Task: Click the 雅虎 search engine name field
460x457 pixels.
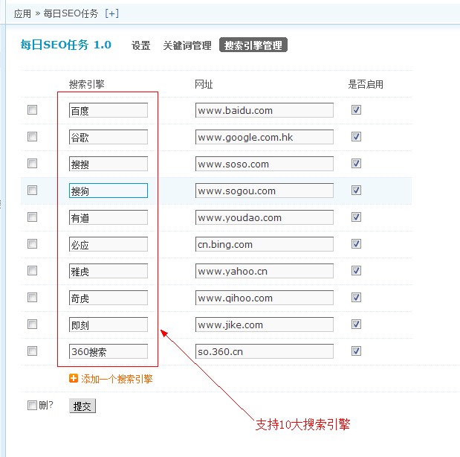Action: [x=108, y=271]
